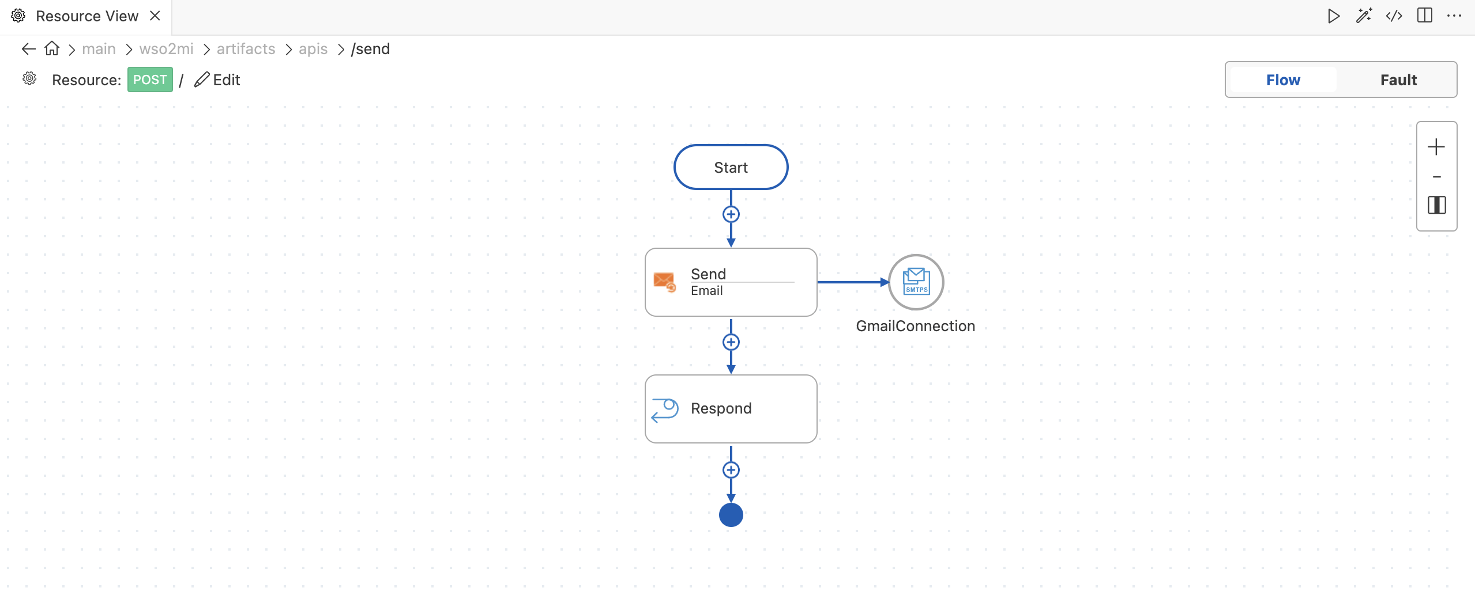
Task: Click the GmailConnection label
Action: pos(915,326)
